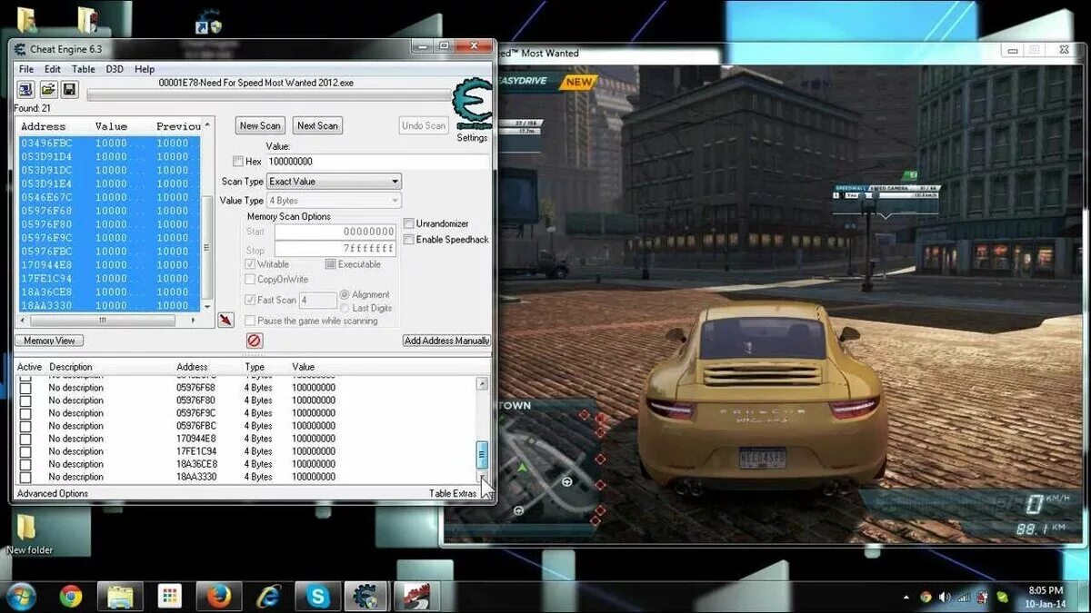Open the Edit menu
This screenshot has height=613, width=1091.
(53, 69)
